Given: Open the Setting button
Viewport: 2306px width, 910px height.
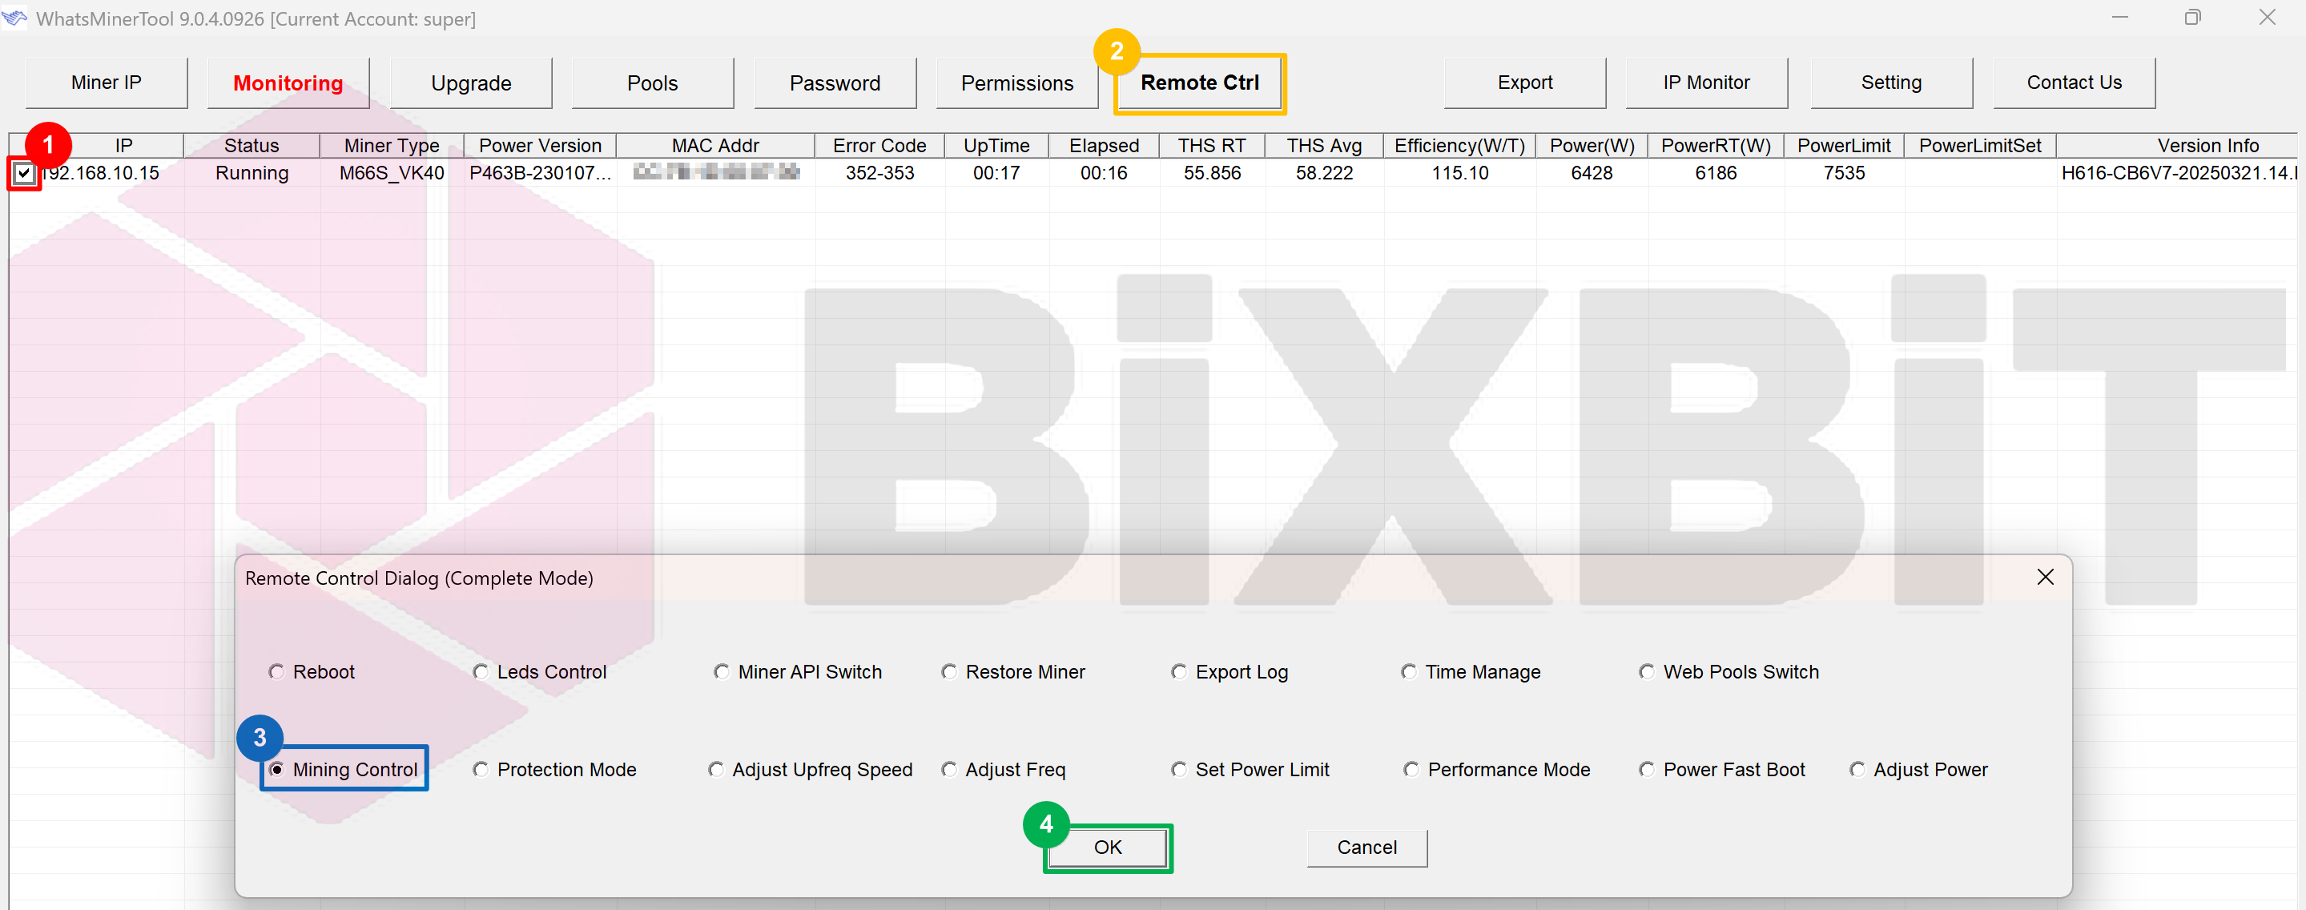Looking at the screenshot, I should pos(1892,83).
